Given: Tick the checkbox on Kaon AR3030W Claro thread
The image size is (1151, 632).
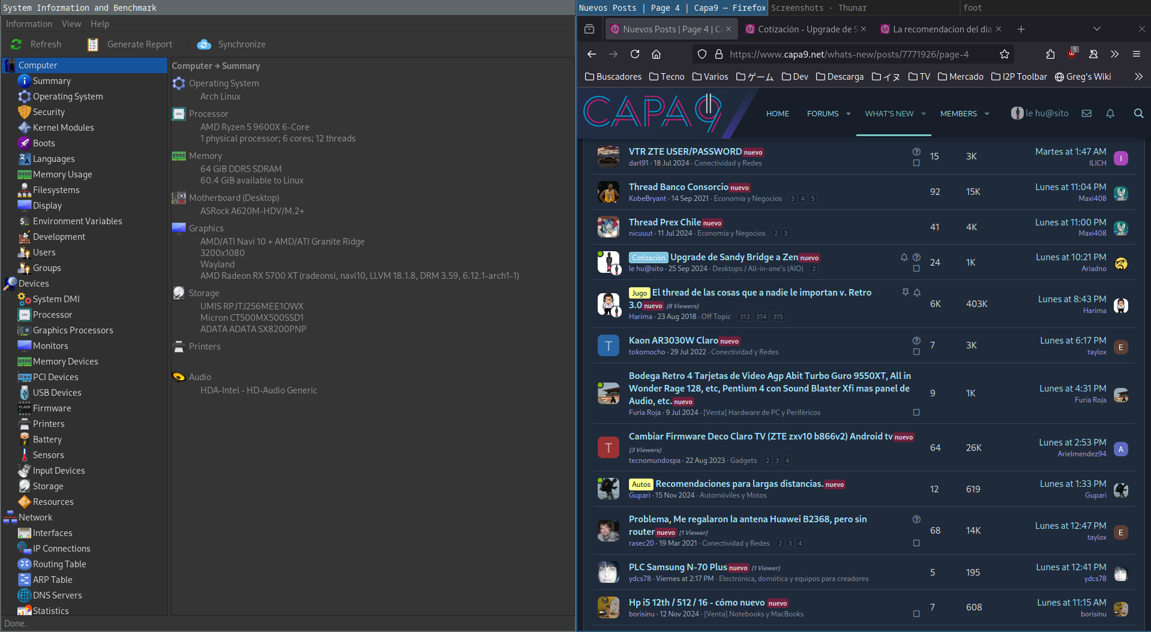Looking at the screenshot, I should pyautogui.click(x=916, y=352).
